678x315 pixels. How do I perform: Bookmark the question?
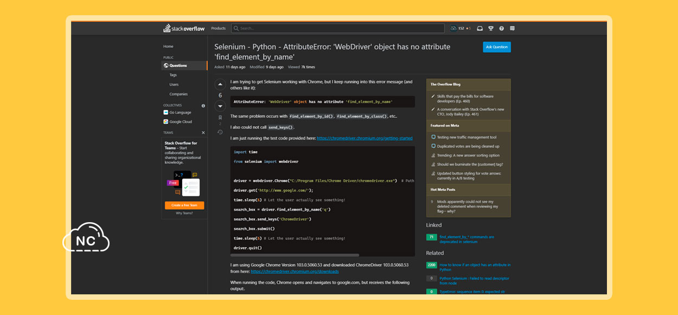pyautogui.click(x=220, y=117)
